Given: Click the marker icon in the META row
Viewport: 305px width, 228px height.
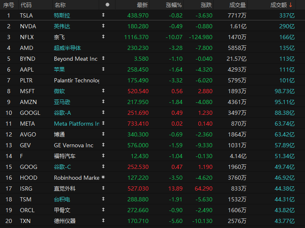Looking at the screenshot, I should click(x=103, y=123).
